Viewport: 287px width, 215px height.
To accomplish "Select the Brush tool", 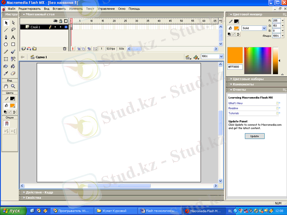I will click(x=13, y=52).
